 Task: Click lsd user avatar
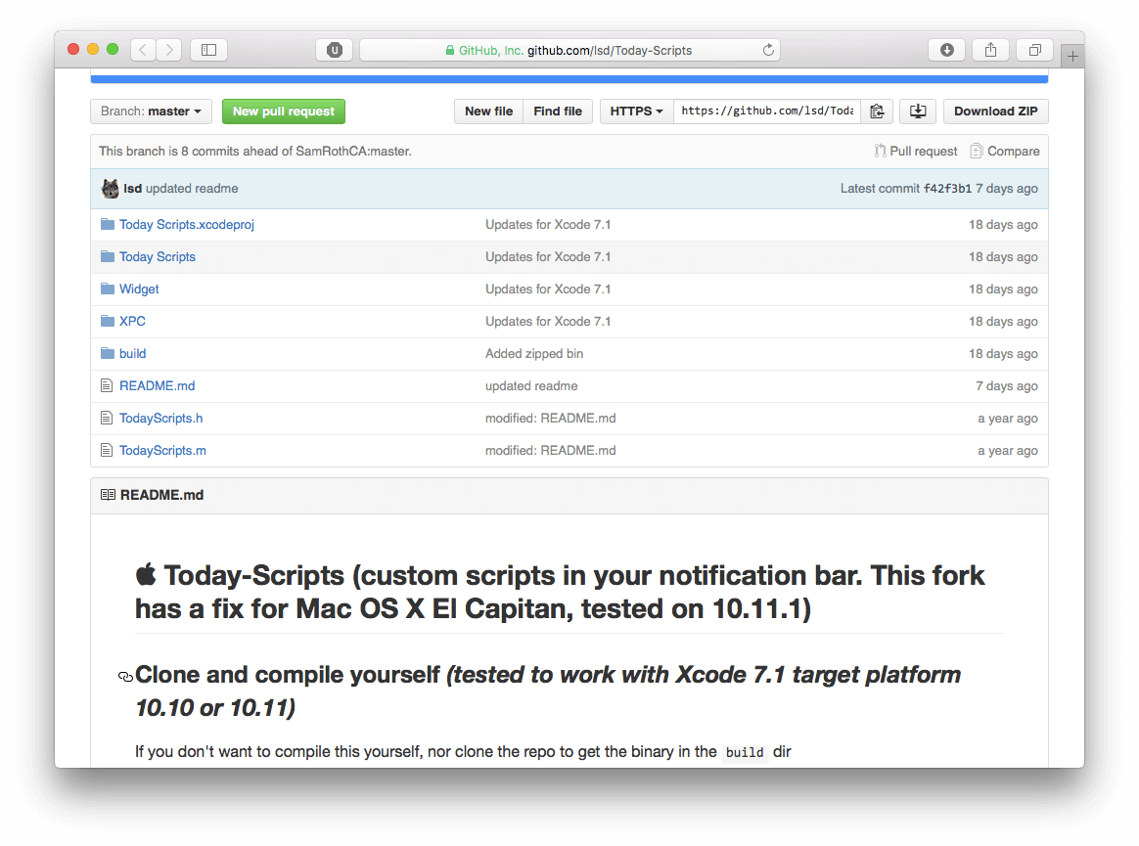tap(110, 188)
